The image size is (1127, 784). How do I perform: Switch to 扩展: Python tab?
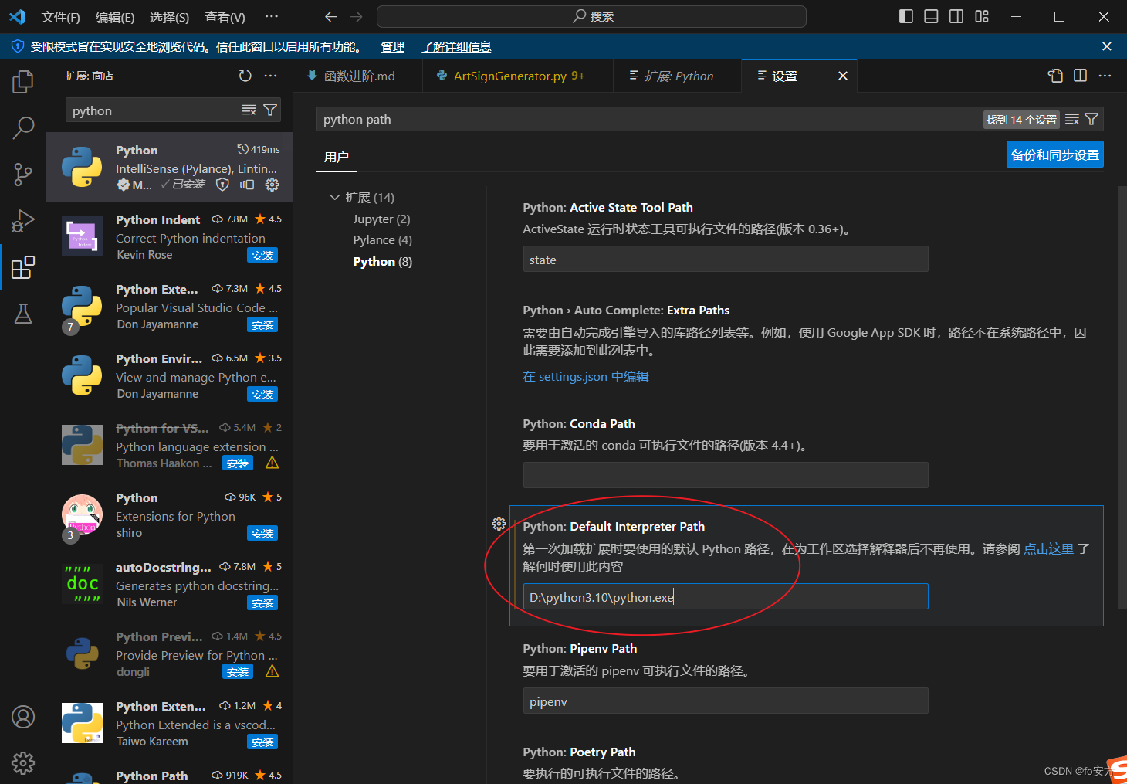[x=677, y=76]
